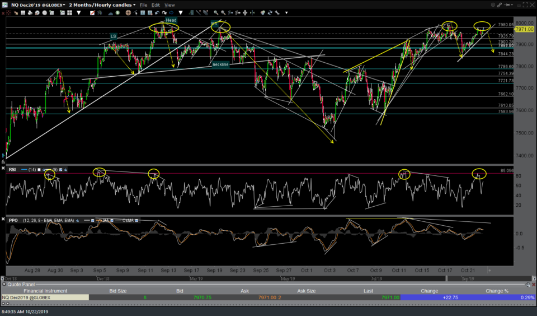The height and width of the screenshot is (316, 537).
Task: Open the wrench chart settings icon
Action: tap(277, 13)
